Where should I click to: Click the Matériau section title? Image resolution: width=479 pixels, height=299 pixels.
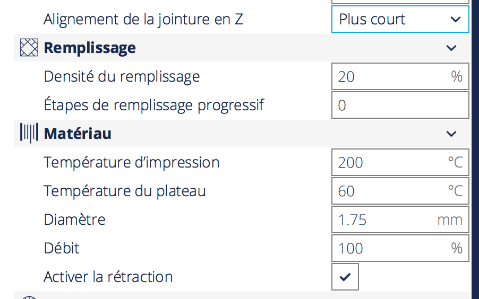coord(78,134)
